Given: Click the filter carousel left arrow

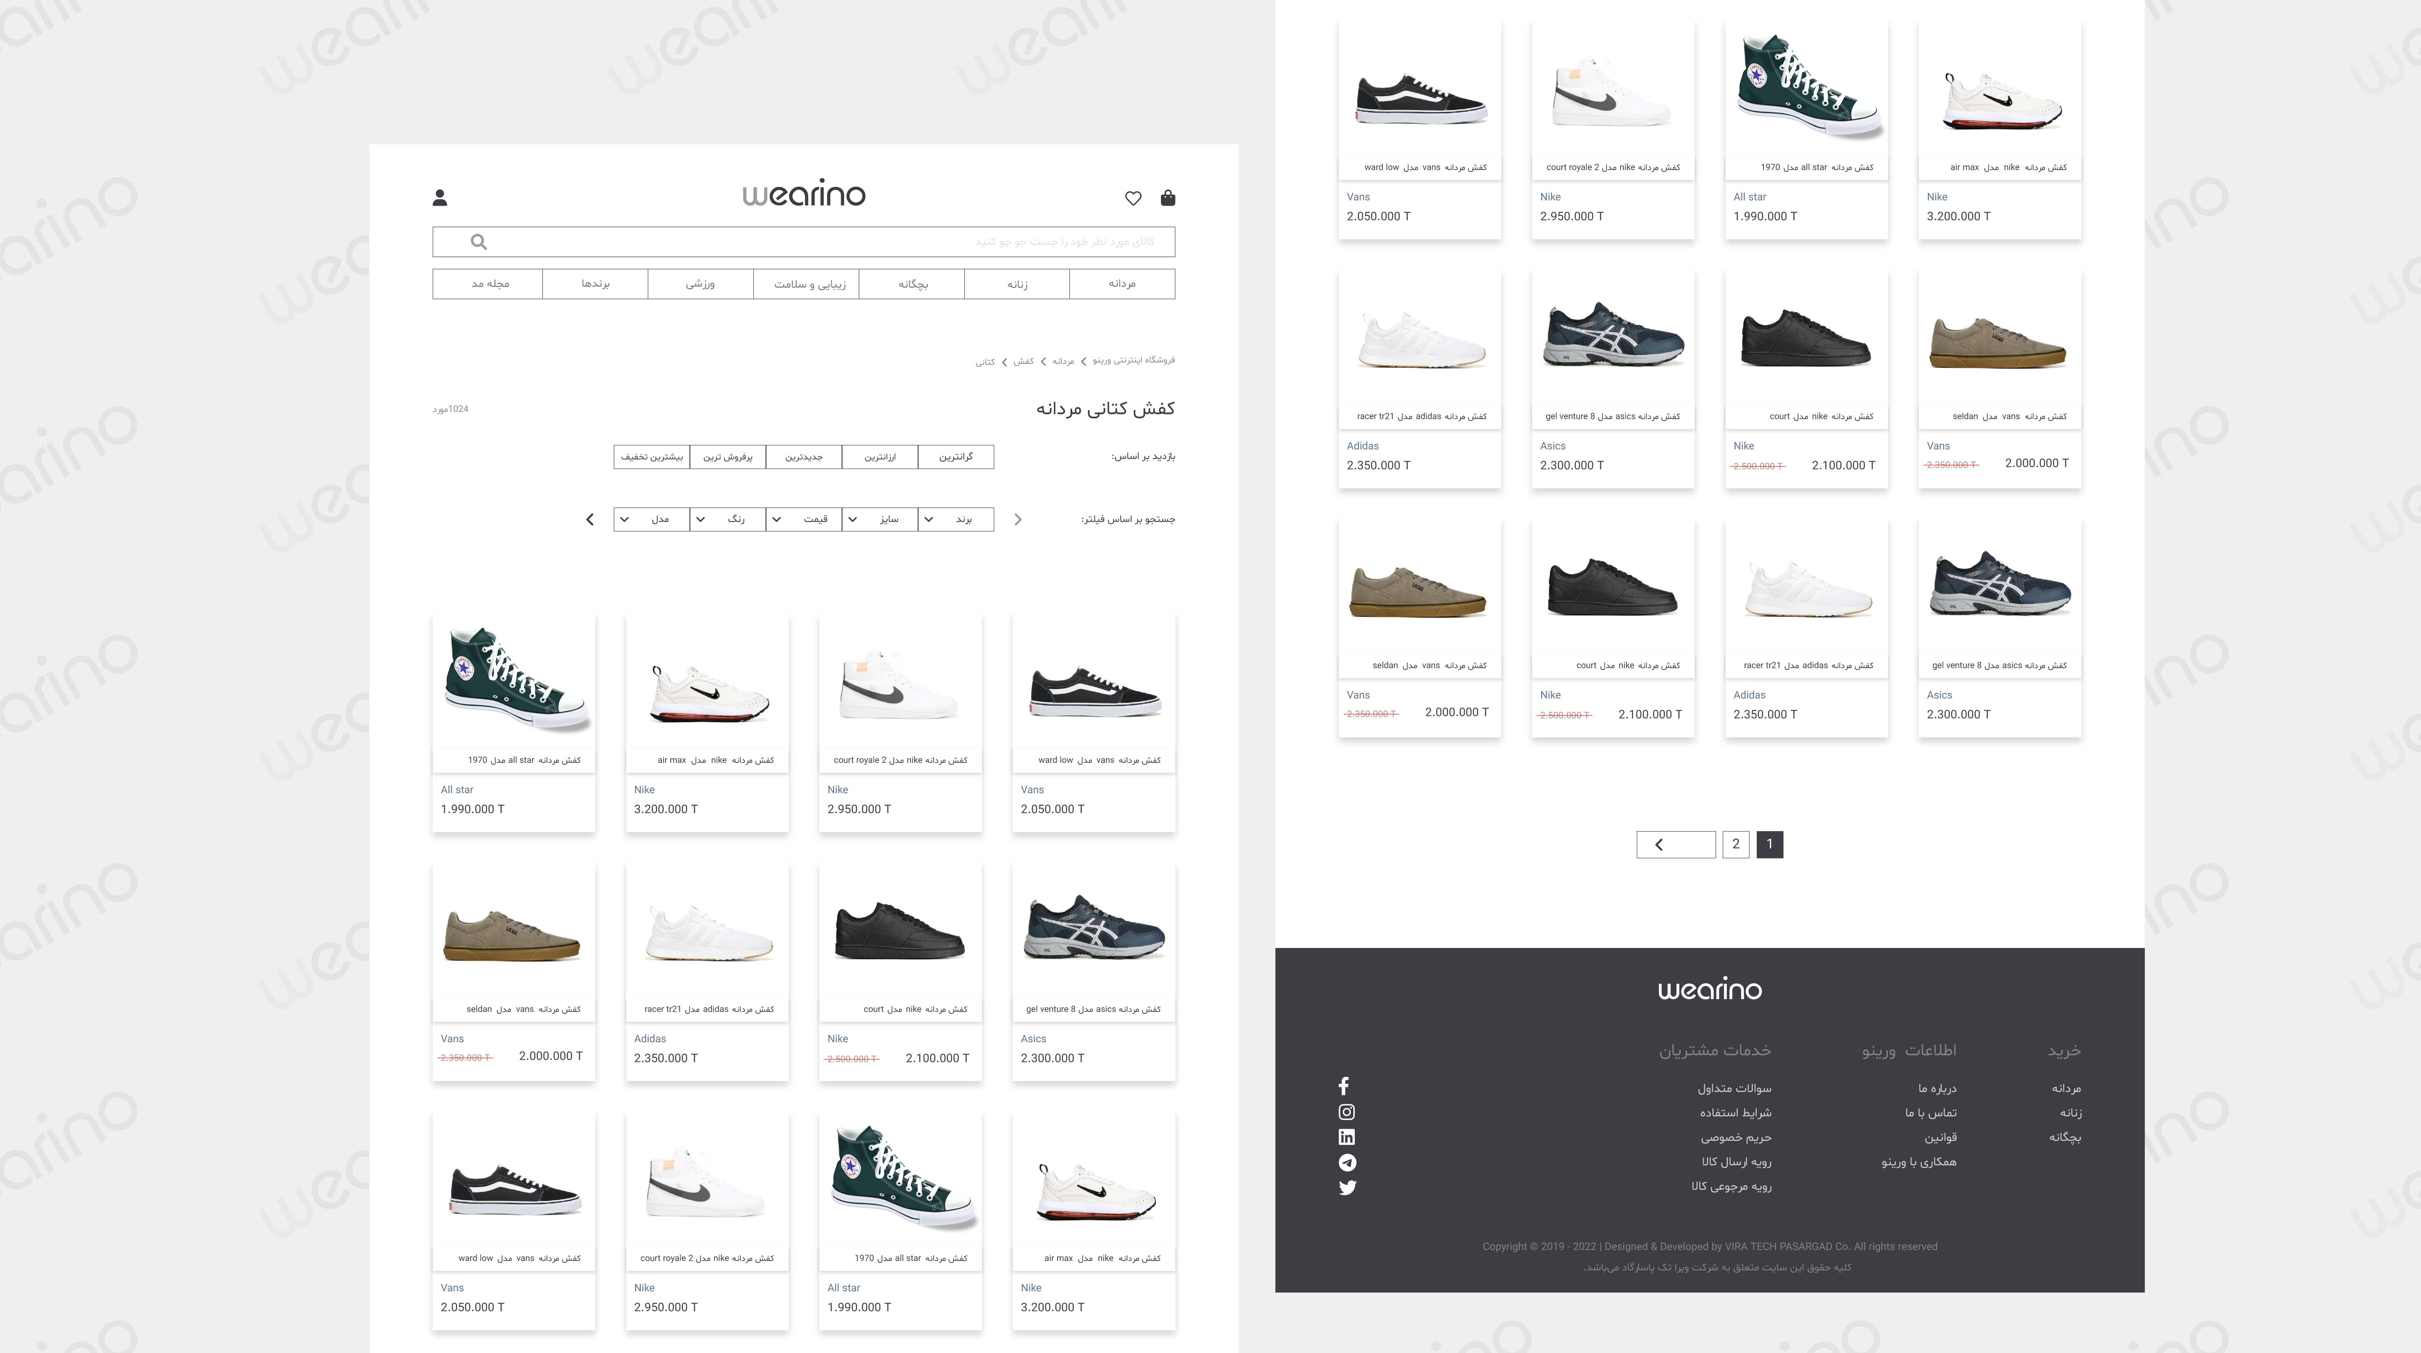Looking at the screenshot, I should (x=590, y=519).
